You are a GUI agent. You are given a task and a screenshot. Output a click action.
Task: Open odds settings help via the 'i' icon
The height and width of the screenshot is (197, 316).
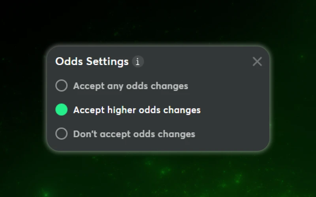pyautogui.click(x=138, y=61)
